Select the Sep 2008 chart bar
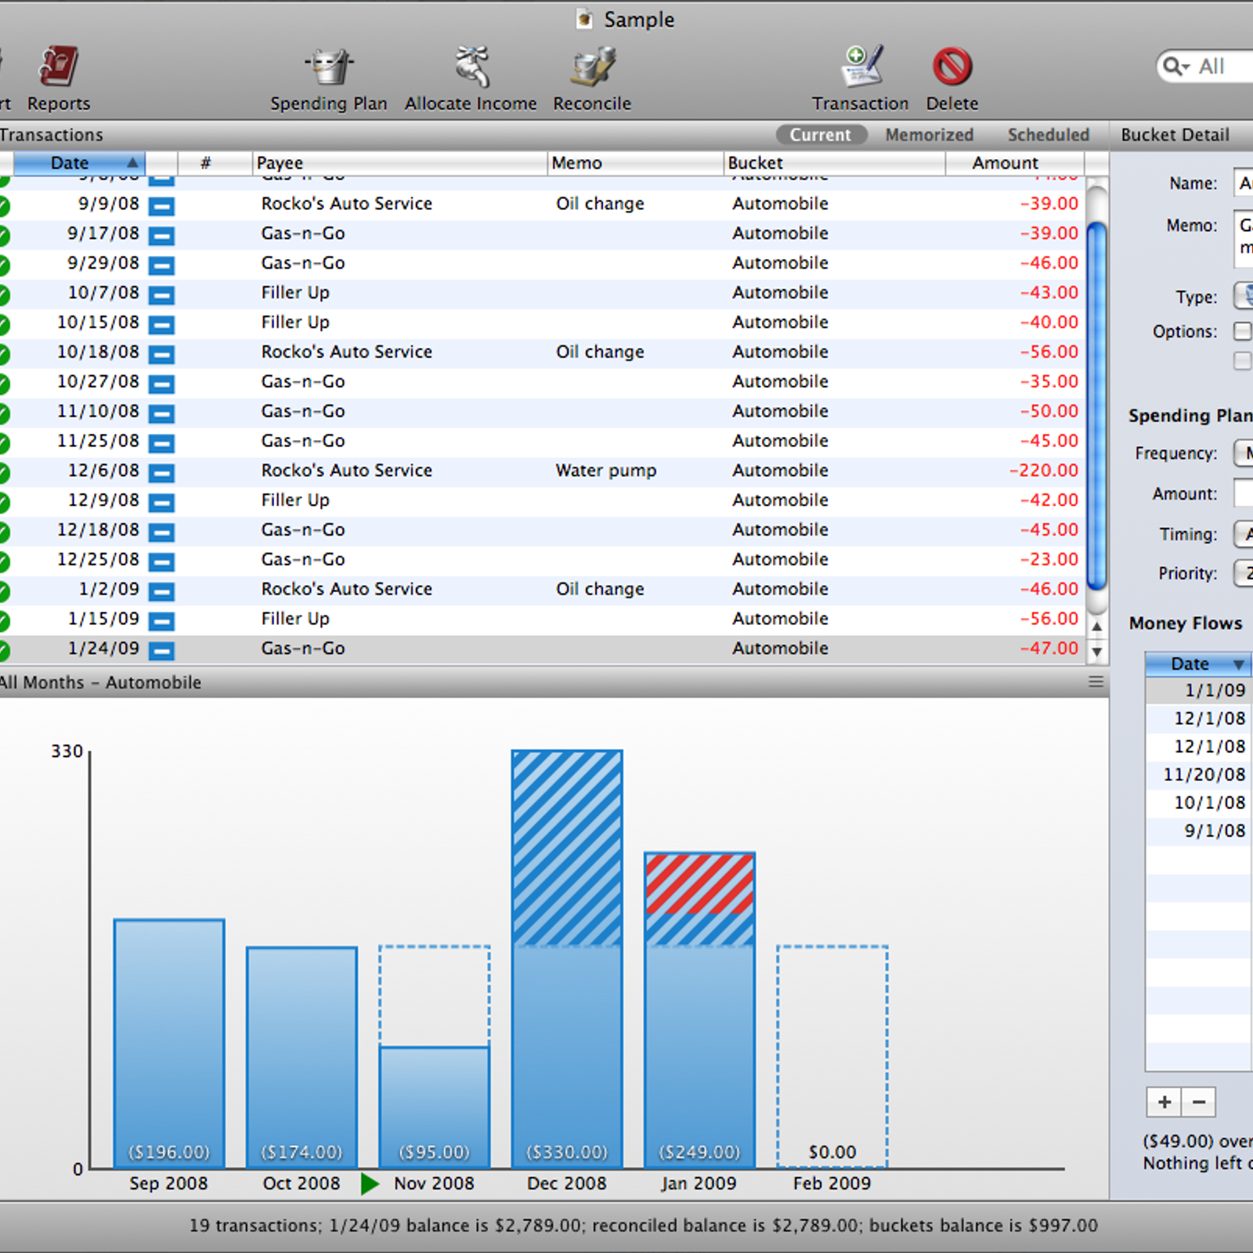The height and width of the screenshot is (1253, 1253). tap(169, 1044)
